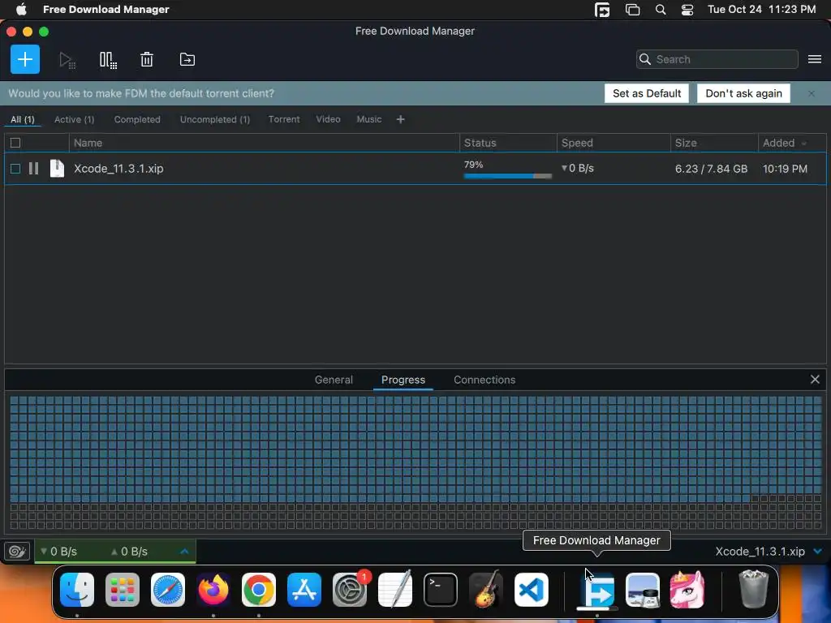Click the Search input field

coord(717,59)
